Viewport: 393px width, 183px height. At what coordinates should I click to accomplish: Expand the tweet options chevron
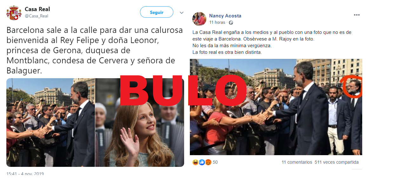[x=182, y=13]
